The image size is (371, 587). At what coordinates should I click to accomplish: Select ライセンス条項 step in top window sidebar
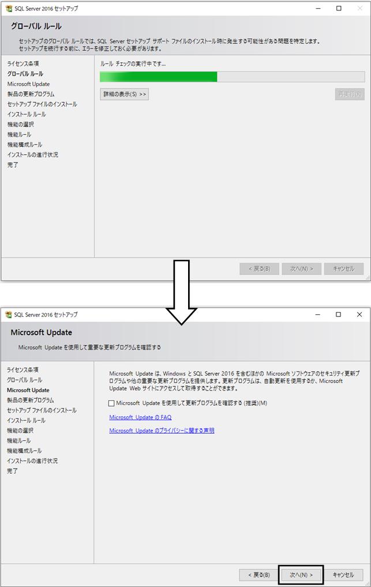pos(23,64)
